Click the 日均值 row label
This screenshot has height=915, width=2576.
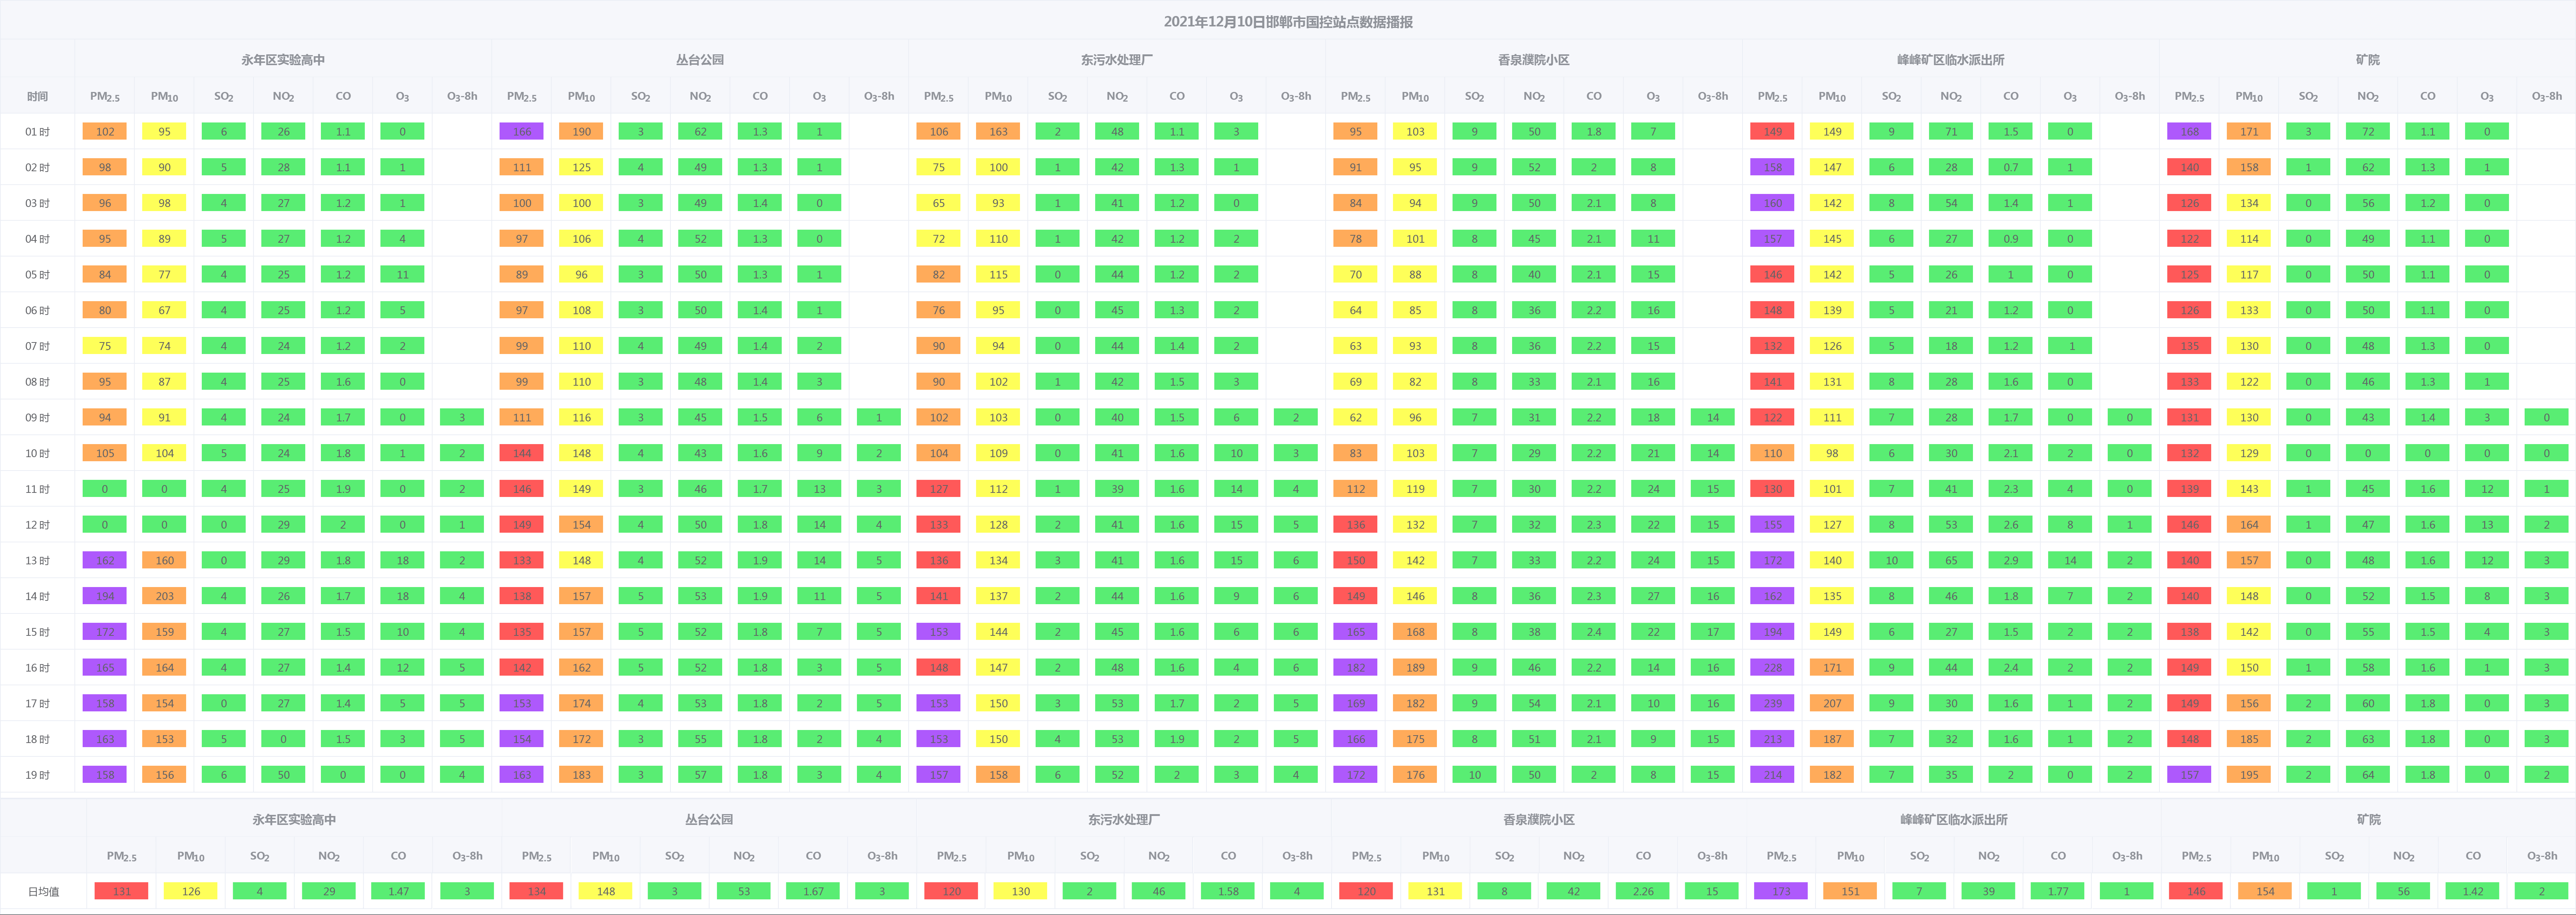coord(43,891)
